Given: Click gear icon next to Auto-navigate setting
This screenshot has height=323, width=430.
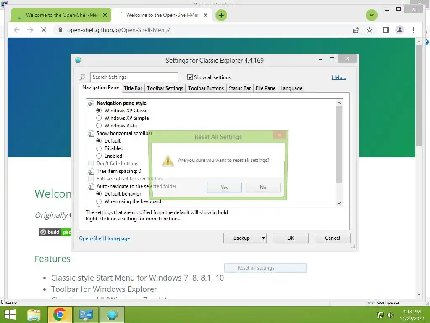Looking at the screenshot, I should [91, 186].
